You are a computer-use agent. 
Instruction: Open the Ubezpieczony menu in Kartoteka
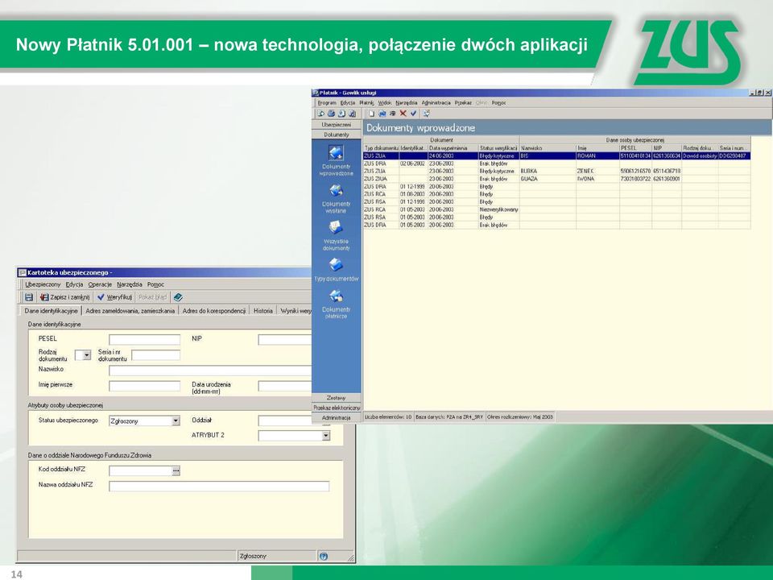click(43, 284)
